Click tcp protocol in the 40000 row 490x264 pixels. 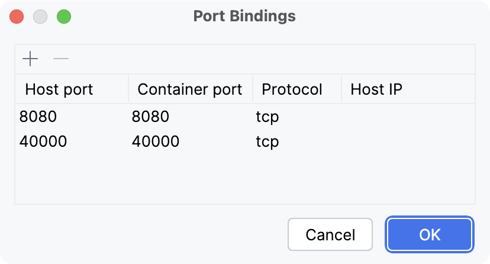tap(267, 141)
